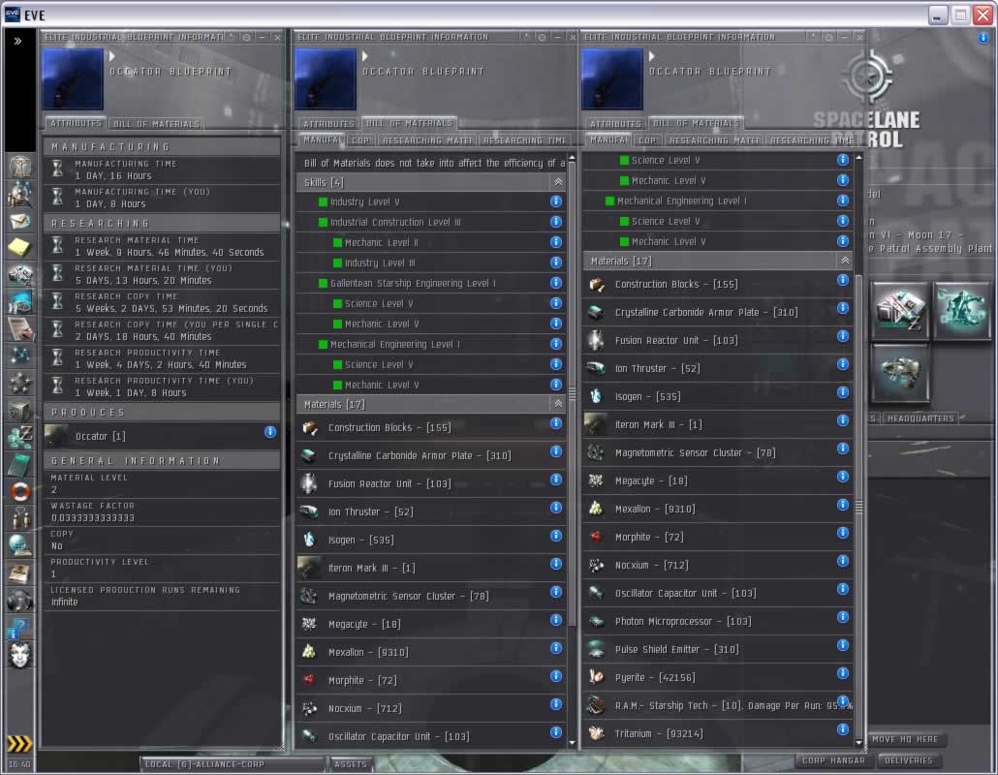
Task: Show info for Photon Microprocessor
Action: [843, 617]
